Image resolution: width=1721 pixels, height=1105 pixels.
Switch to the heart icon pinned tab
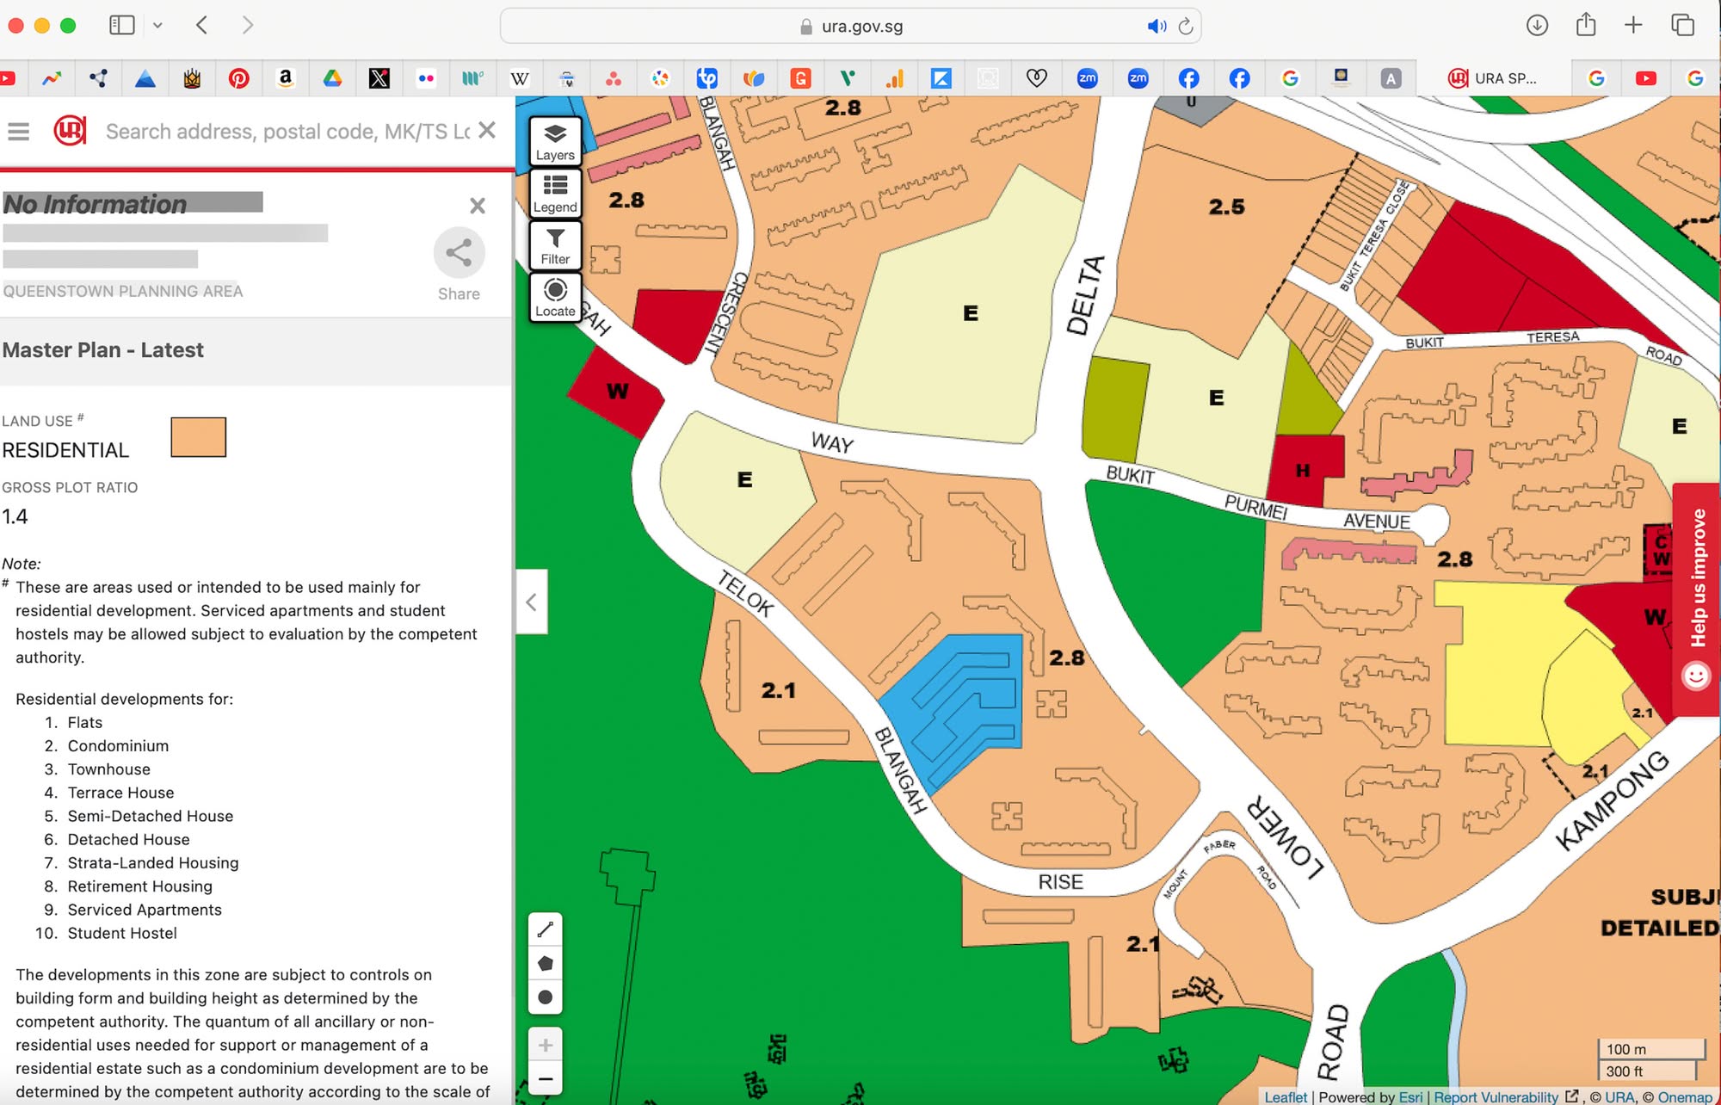coord(1036,78)
